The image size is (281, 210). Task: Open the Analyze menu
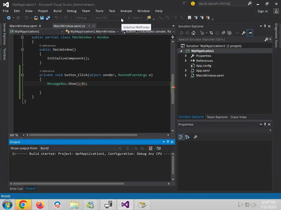[126, 11]
